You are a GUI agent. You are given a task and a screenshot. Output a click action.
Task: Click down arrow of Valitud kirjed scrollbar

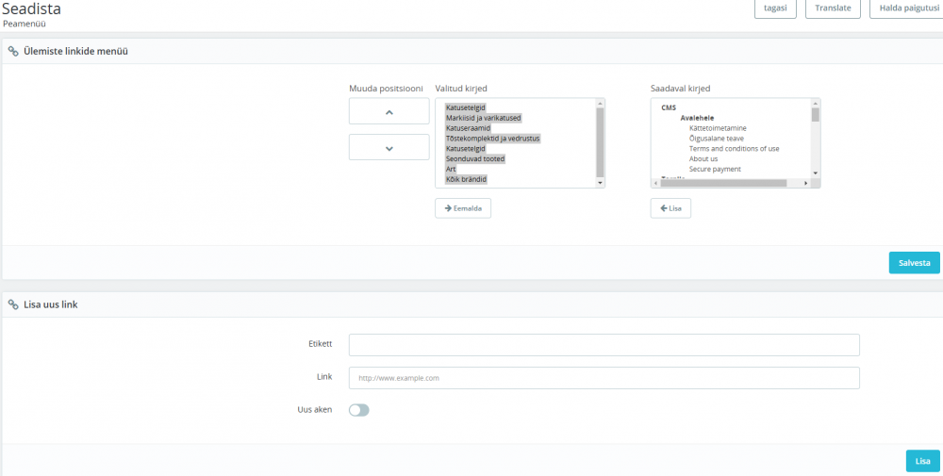(x=600, y=183)
